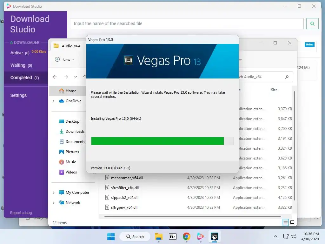Expand the OneDrive tree node
Image resolution: width=325 pixels, height=244 pixels.
click(53, 101)
